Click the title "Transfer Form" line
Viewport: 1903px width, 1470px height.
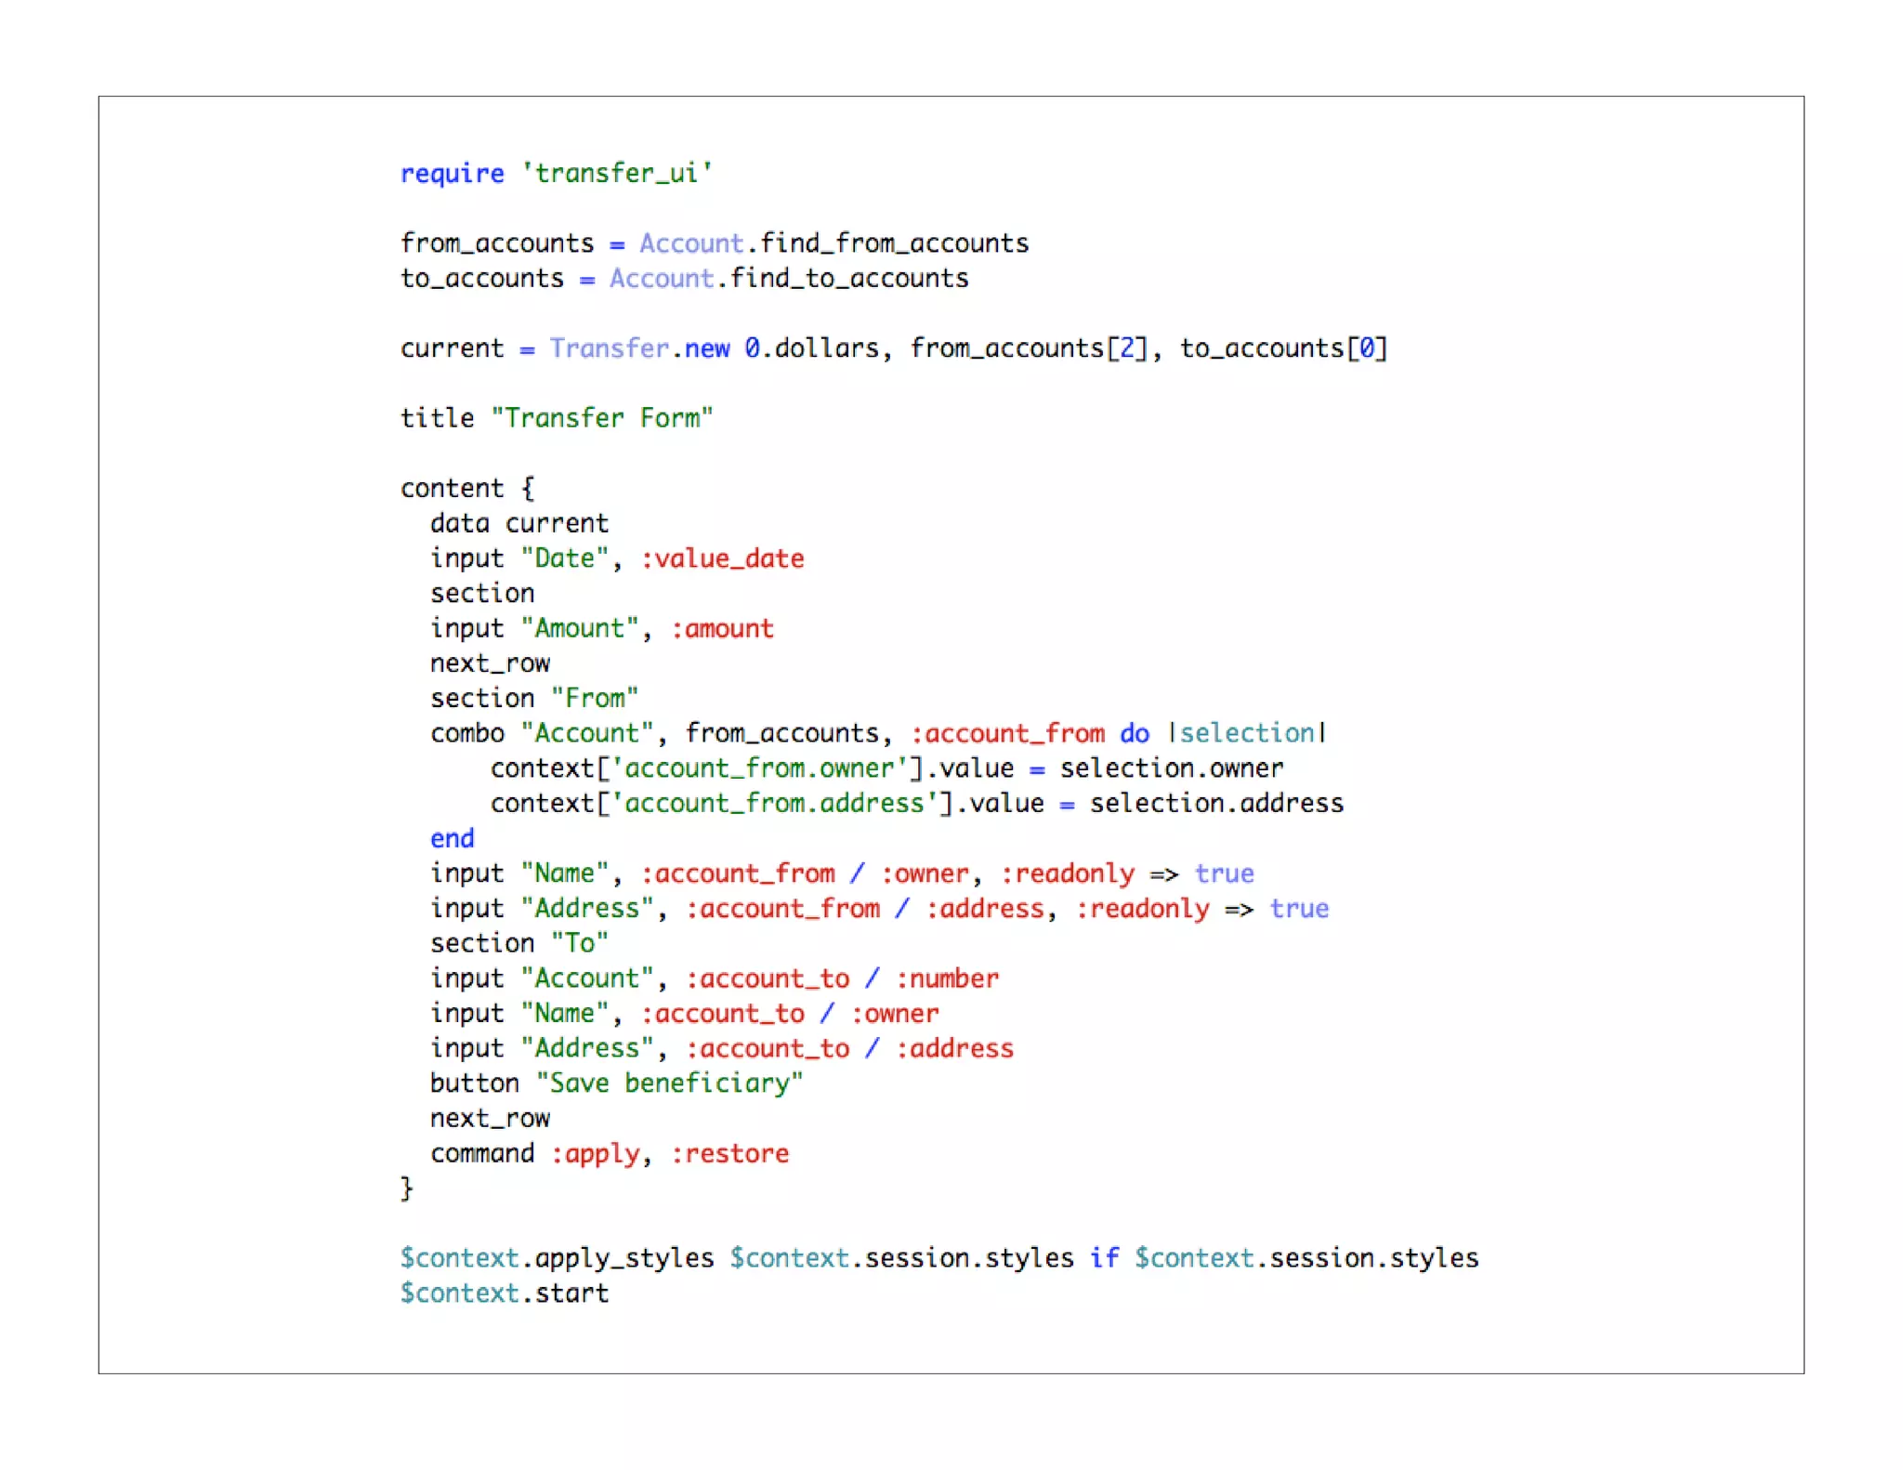point(557,418)
